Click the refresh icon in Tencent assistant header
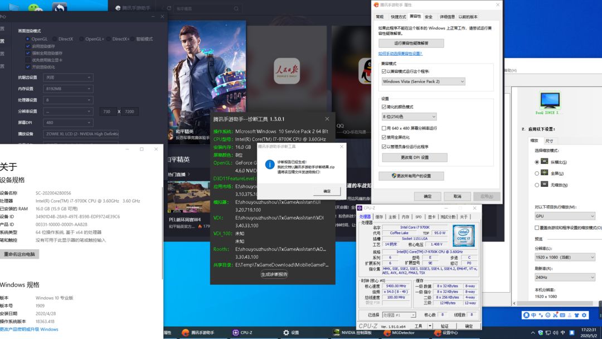Screen dimensions: 602x339 pyautogui.click(x=169, y=8)
